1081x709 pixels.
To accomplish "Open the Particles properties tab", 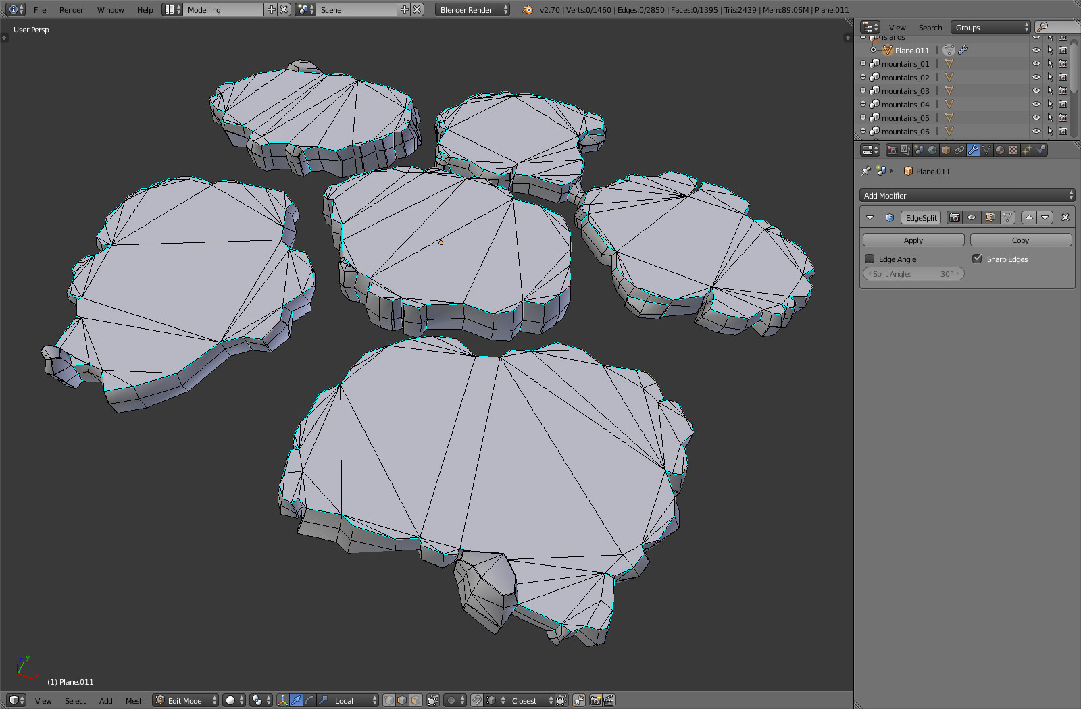I will (x=1027, y=150).
